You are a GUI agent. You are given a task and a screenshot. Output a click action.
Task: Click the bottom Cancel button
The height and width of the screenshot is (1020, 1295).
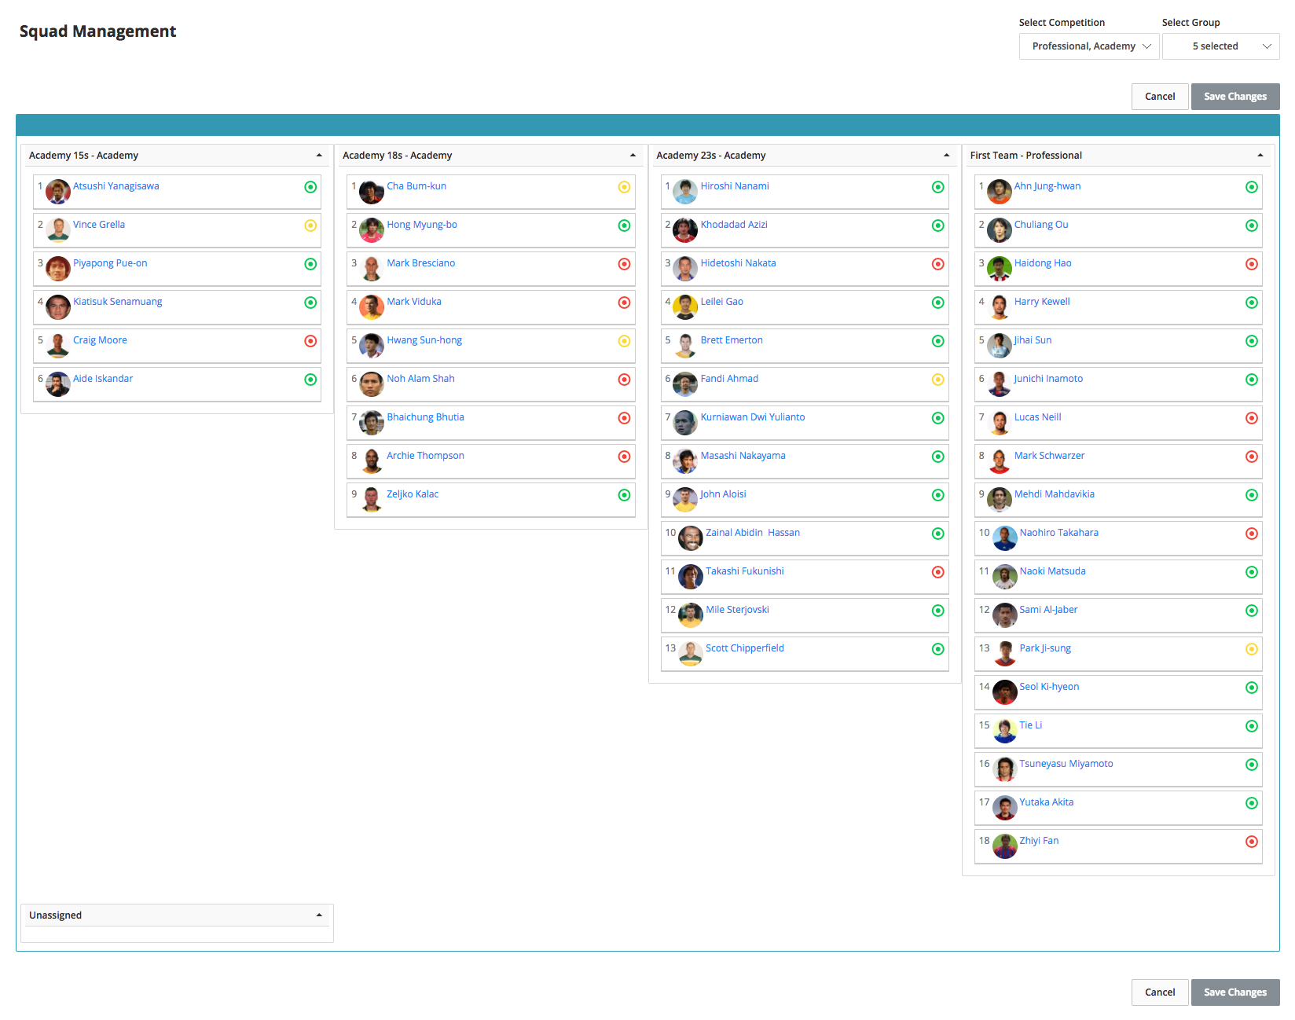[1160, 992]
